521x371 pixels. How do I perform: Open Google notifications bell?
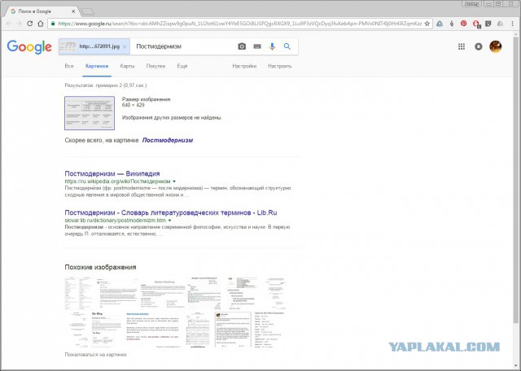tap(479, 46)
